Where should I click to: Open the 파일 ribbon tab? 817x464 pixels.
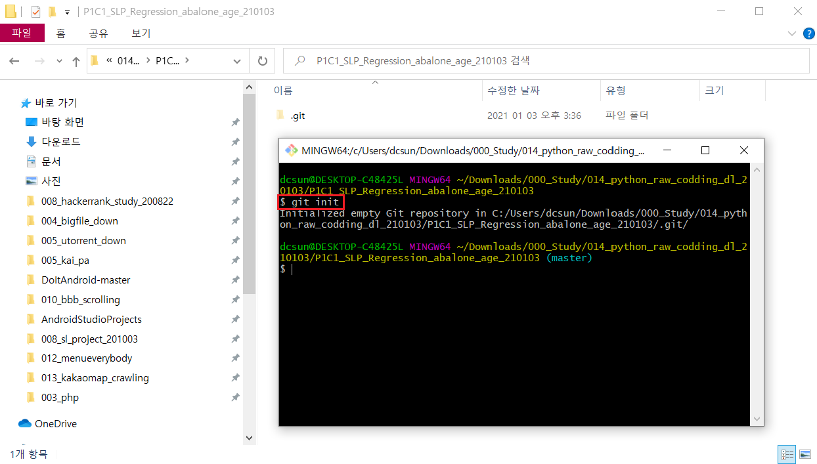[22, 33]
